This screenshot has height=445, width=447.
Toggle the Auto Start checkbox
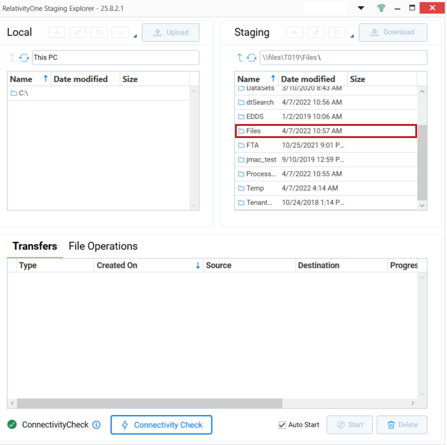coord(282,425)
